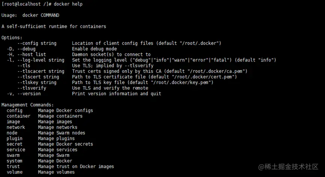Viewport: 325px width, 177px height.
Task: Click the 'plugin' management command
Action: coord(14,138)
